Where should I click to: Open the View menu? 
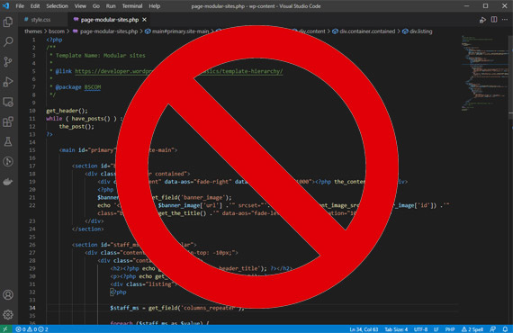pyautogui.click(x=80, y=6)
